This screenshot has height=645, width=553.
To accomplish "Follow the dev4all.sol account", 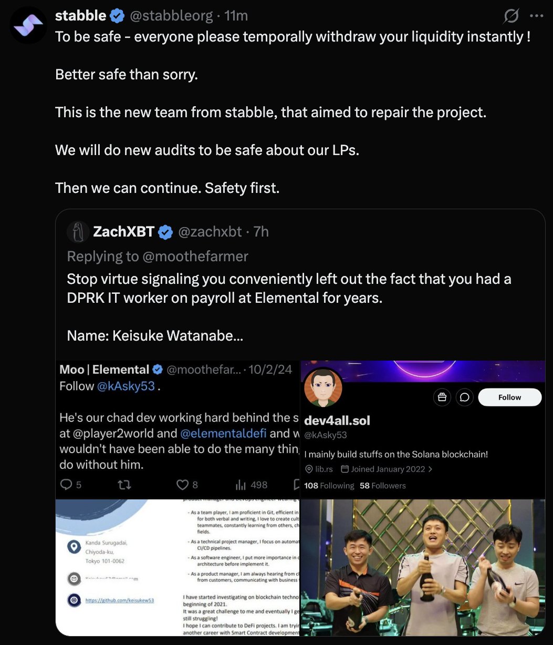I will coord(509,397).
